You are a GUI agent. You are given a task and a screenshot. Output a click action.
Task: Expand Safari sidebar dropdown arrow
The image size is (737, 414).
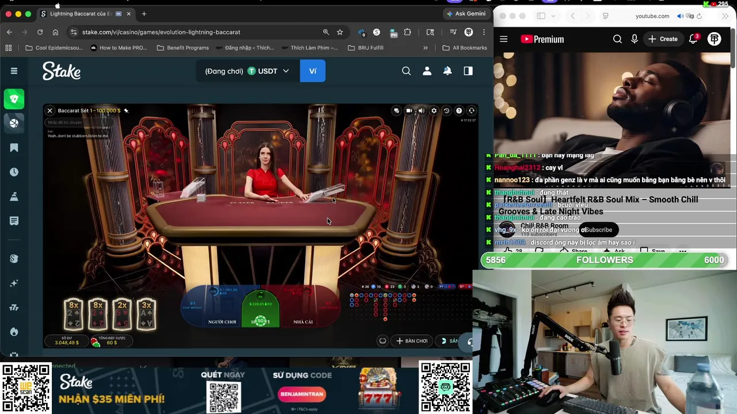(553, 16)
